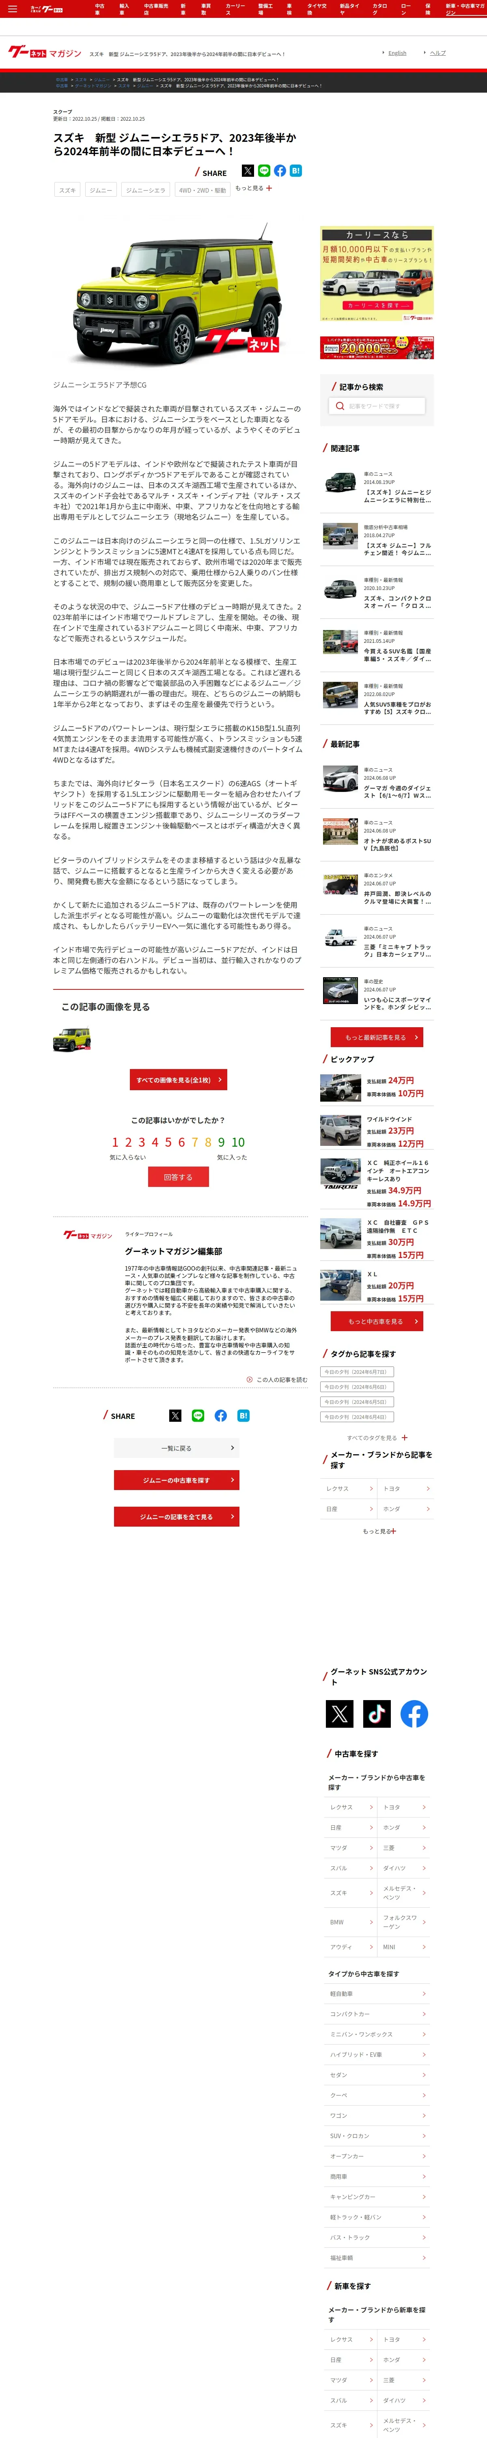The height and width of the screenshot is (2438, 487).
Task: Open カタログ in the top navigation
Action: point(380,9)
